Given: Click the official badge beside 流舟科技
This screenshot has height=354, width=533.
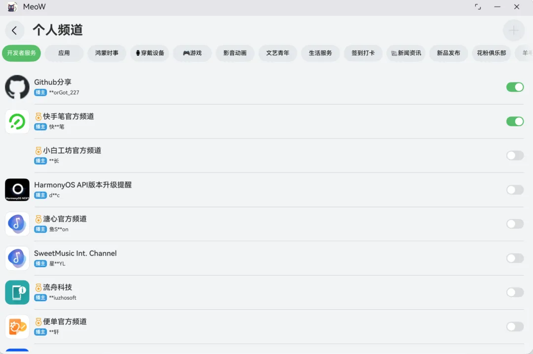Looking at the screenshot, I should coord(38,287).
